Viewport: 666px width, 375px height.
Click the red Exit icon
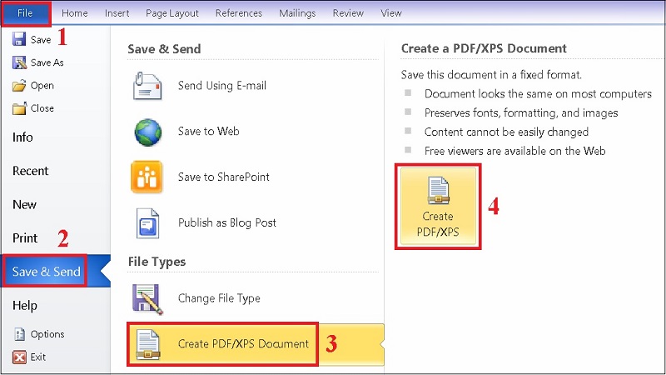[19, 357]
